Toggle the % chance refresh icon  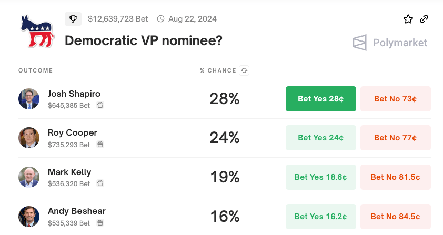(x=244, y=70)
